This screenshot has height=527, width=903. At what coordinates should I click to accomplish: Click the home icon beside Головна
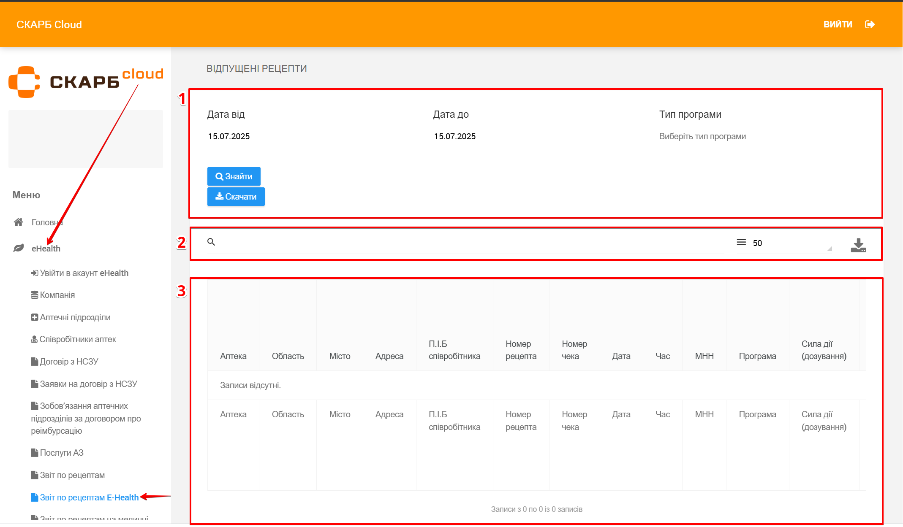[18, 222]
